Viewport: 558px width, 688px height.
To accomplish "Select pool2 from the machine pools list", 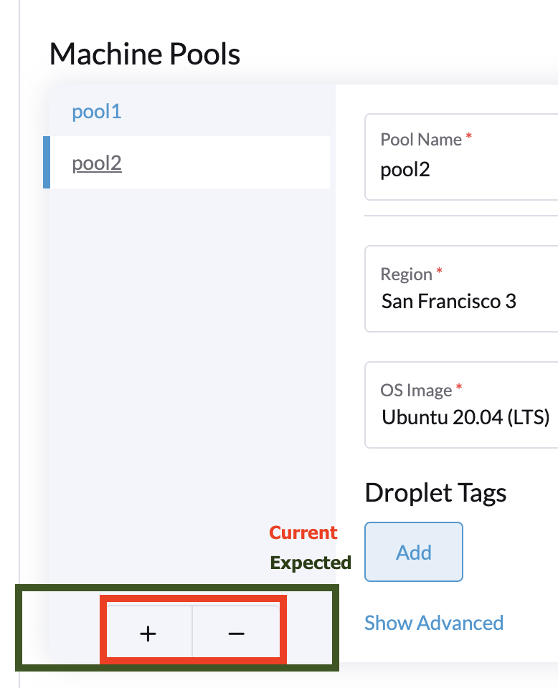I will pos(96,162).
